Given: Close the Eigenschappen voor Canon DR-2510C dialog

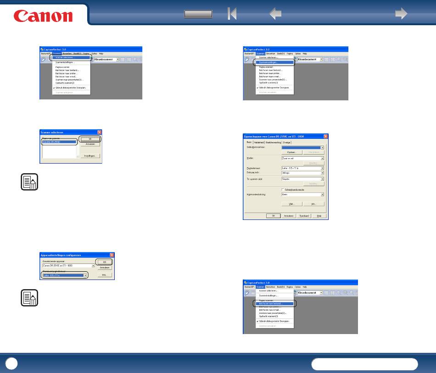Looking at the screenshot, I should [325, 136].
